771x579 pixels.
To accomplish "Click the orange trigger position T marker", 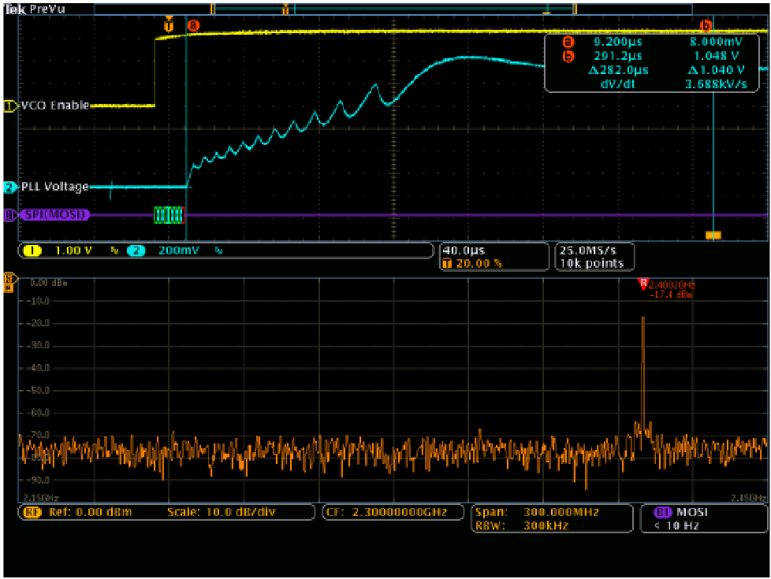I will (x=167, y=25).
